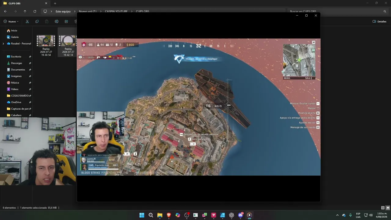Image resolution: width=391 pixels, height=220 pixels.
Task: Click the Cut scissors icon in Explorer toolbar
Action: [x=27, y=21]
